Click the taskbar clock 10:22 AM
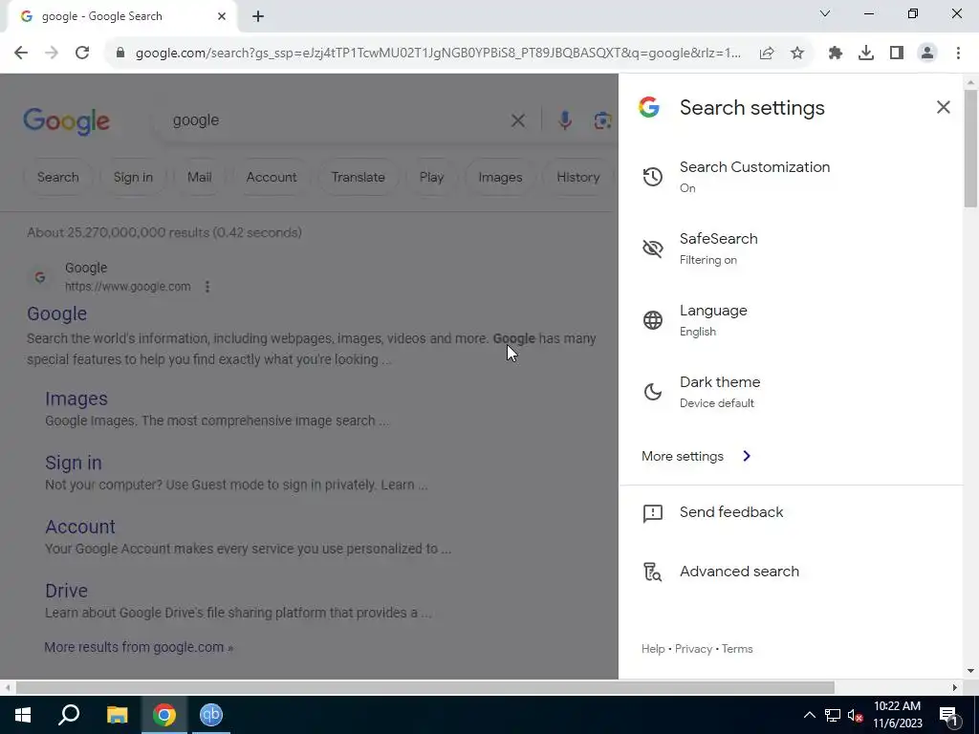 click(x=897, y=706)
